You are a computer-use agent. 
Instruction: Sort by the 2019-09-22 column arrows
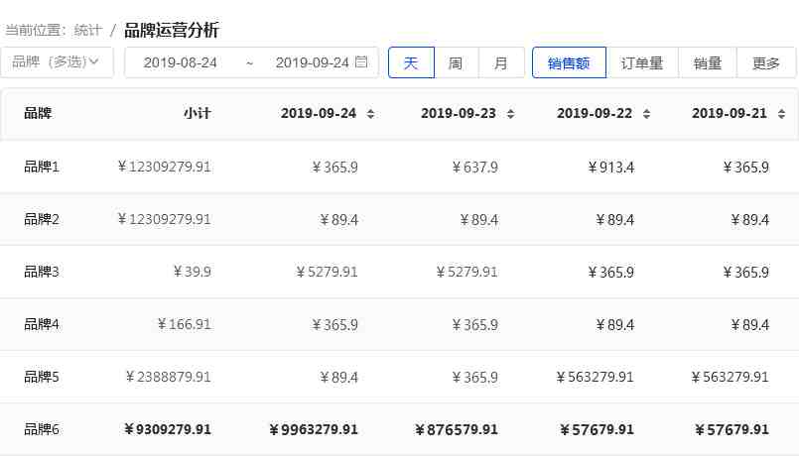(x=646, y=114)
